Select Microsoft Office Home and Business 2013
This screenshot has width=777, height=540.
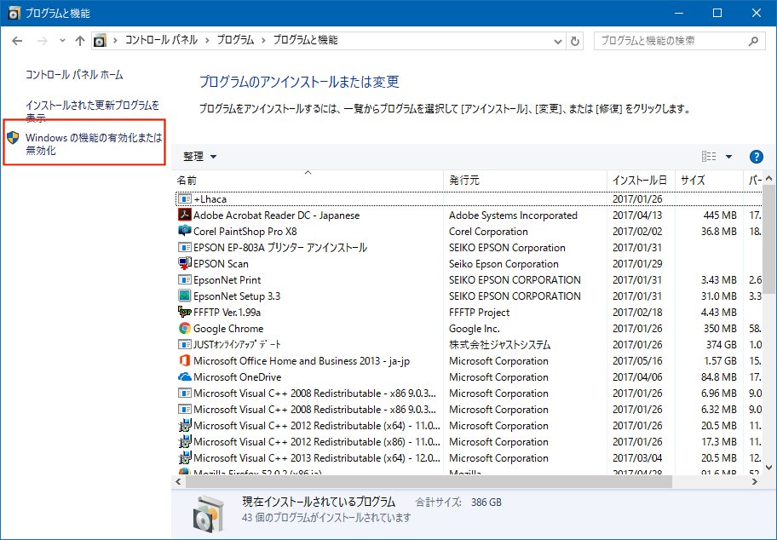pos(302,360)
